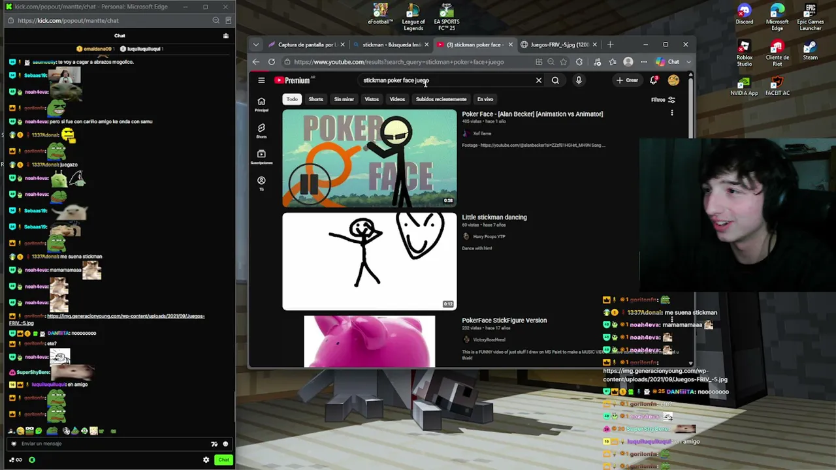This screenshot has height=470, width=836.
Task: Open the pink piggy bank video thumbnail
Action: (370, 341)
